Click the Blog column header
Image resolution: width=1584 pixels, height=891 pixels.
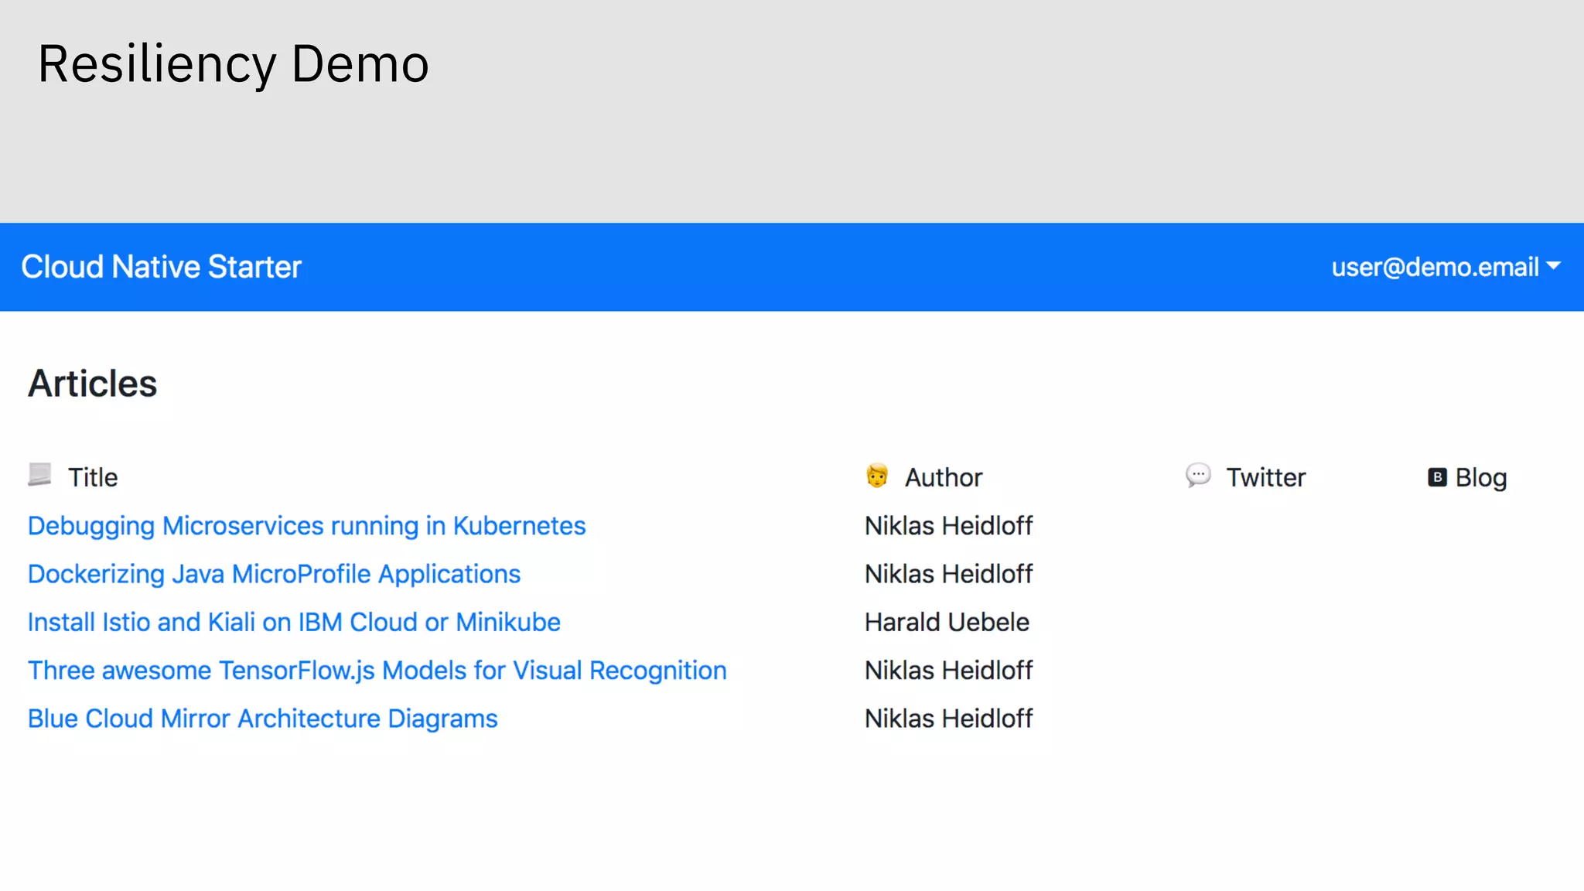[x=1480, y=477]
